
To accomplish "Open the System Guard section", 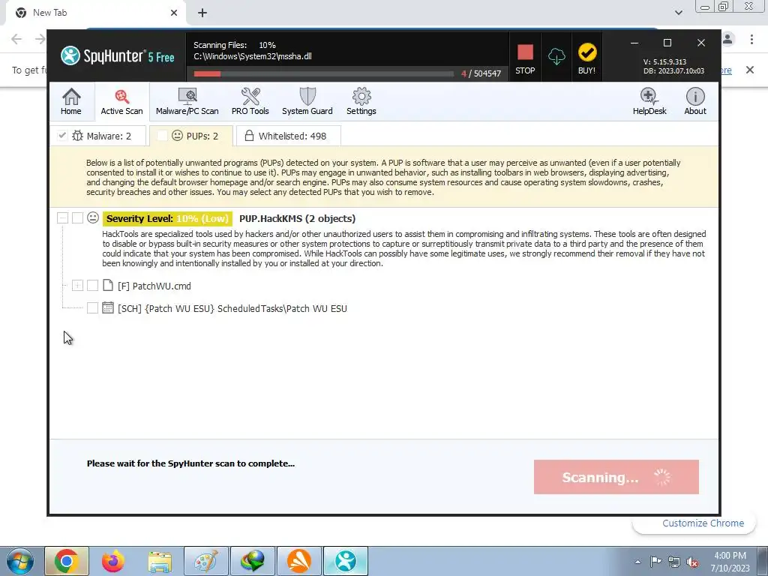I will click(307, 101).
